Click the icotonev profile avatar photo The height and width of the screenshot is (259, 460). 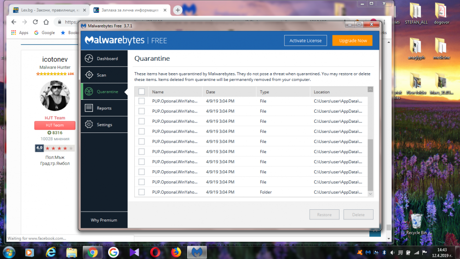tap(55, 96)
